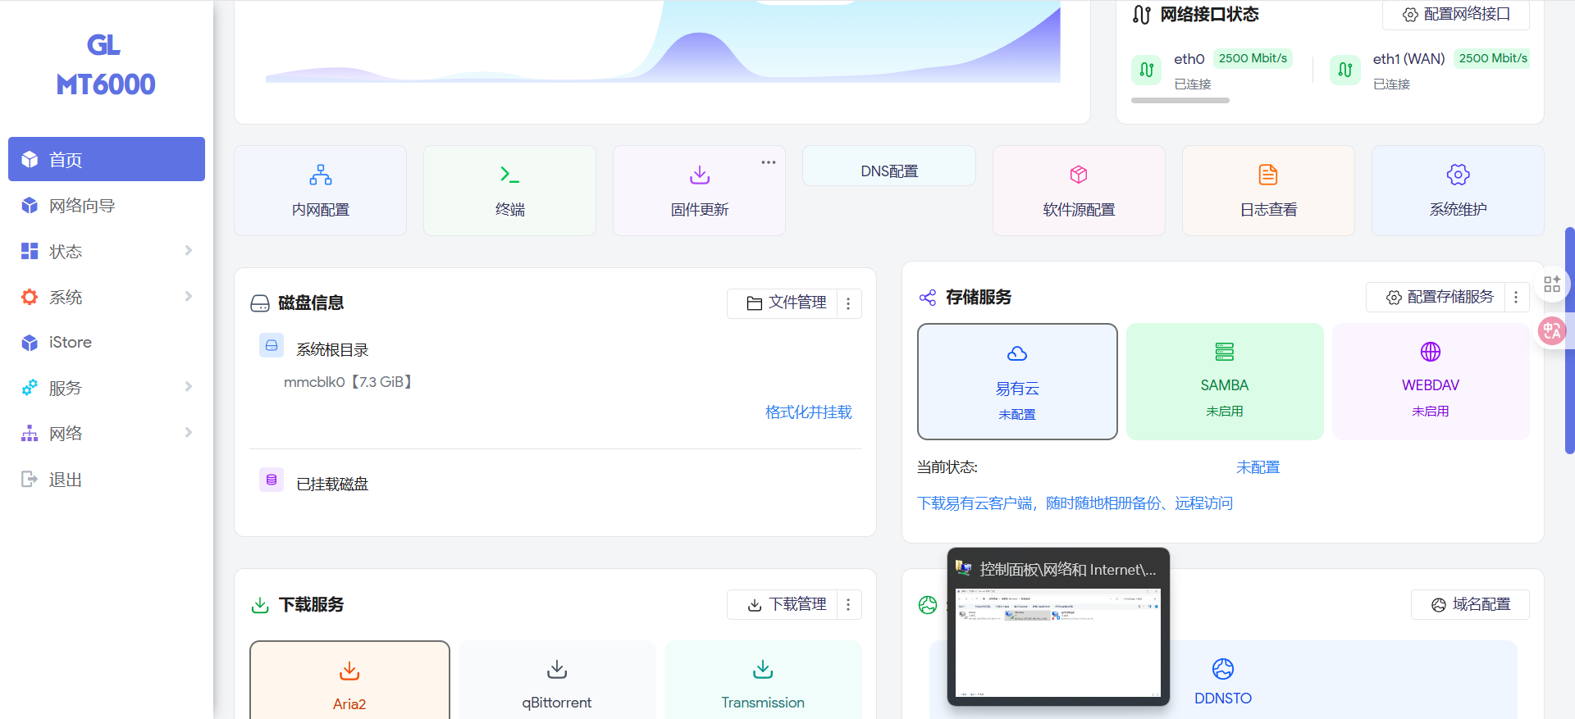The width and height of the screenshot is (1575, 719).
Task: Click the 配置网络接口 button
Action: 1456,15
